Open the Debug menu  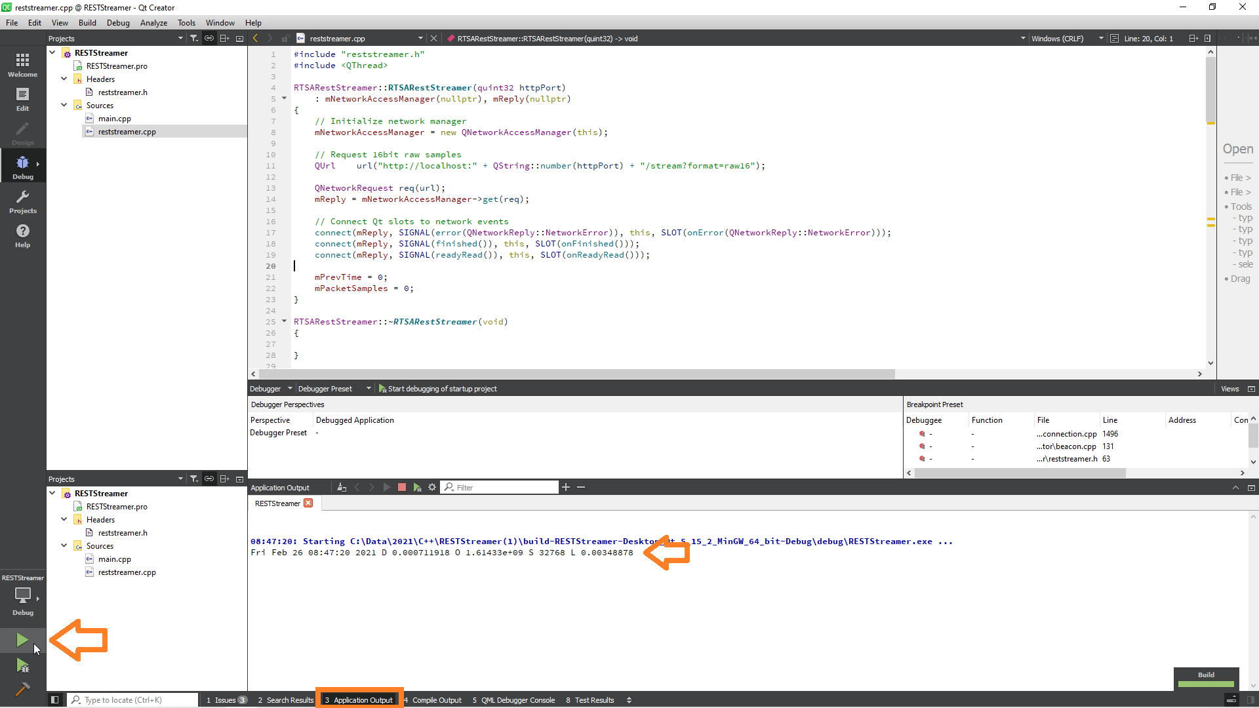tap(118, 22)
